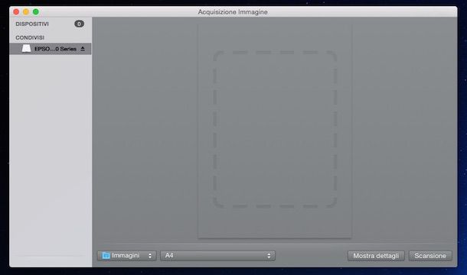Click the dashed scan preview area

275,129
